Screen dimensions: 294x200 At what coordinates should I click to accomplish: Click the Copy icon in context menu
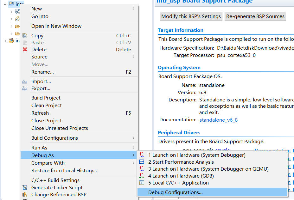pyautogui.click(x=25, y=36)
